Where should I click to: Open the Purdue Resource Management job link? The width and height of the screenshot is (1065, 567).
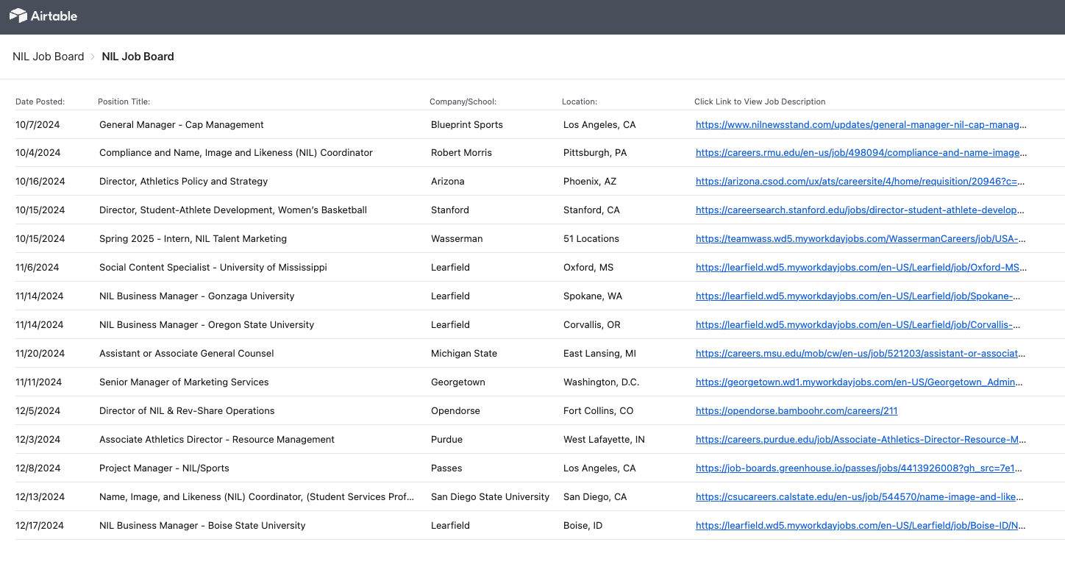click(859, 439)
